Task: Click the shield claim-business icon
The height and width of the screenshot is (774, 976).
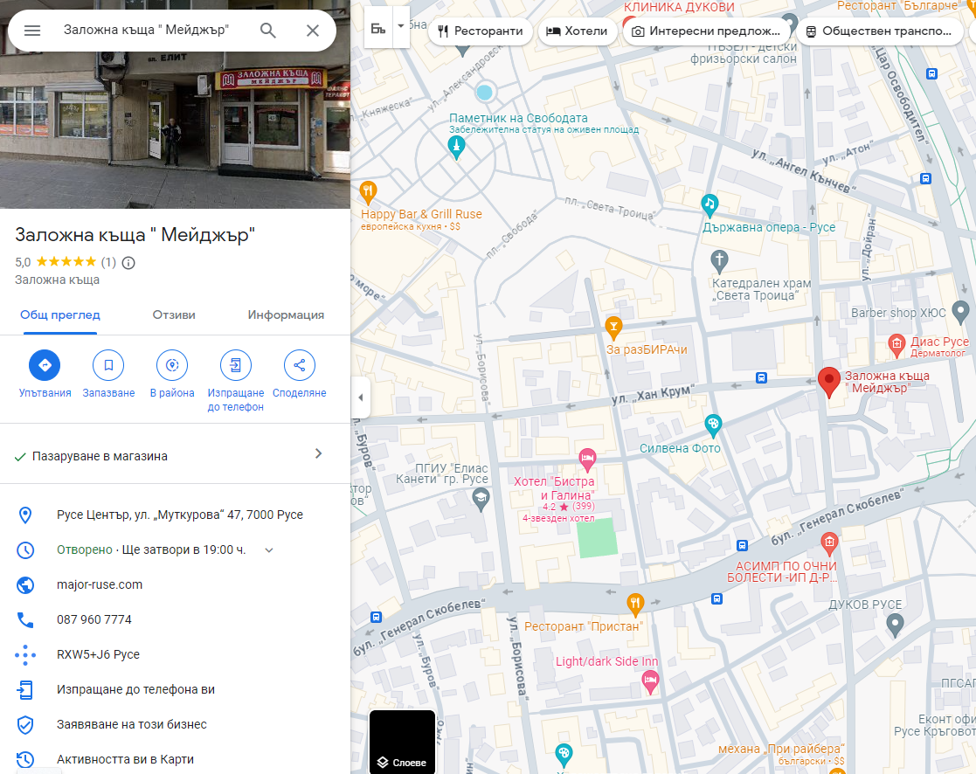Action: pyautogui.click(x=24, y=724)
